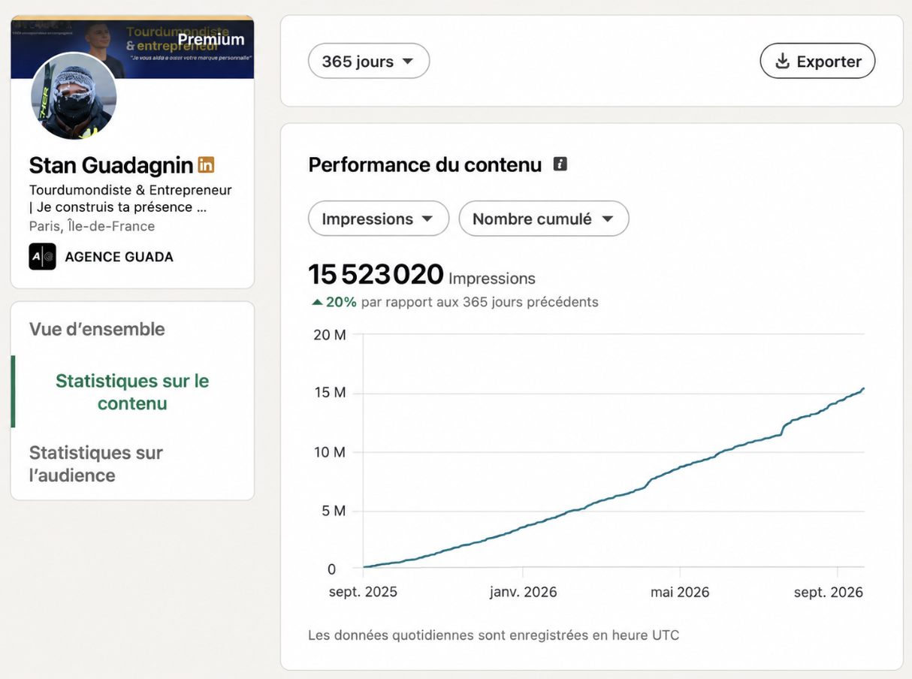Viewport: 912px width, 679px height.
Task: Click the 15 M axis label
Action: click(330, 394)
